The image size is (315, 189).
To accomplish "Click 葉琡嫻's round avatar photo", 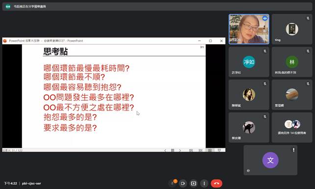I will (292, 95).
